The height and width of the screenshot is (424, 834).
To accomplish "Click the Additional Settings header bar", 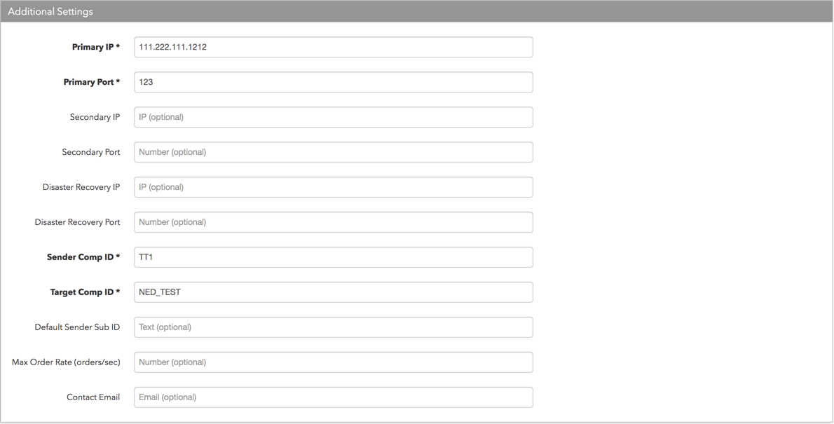I will [x=416, y=11].
